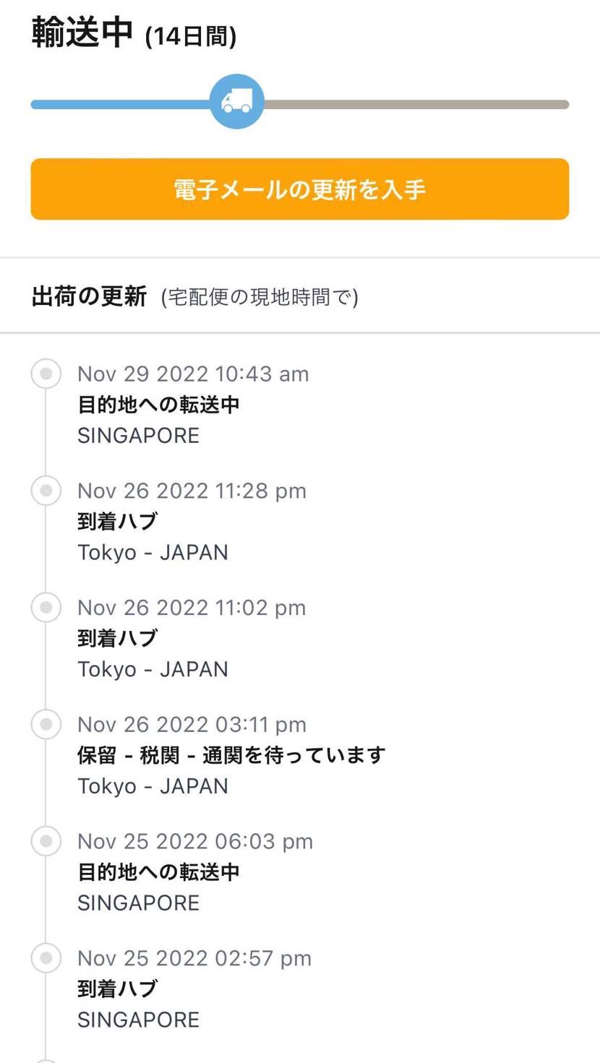The width and height of the screenshot is (600, 1063).
Task: Tap the 電子メールの更新を入手 orange button
Action: coord(300,189)
